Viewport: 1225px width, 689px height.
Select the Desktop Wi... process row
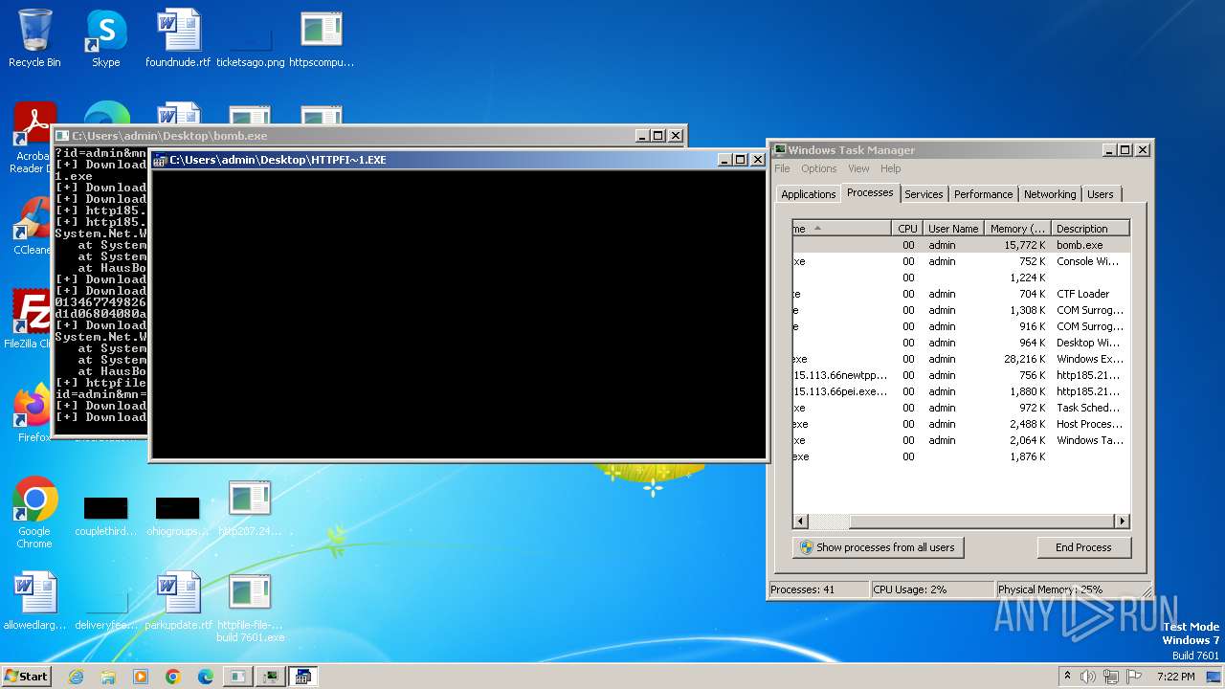(x=961, y=343)
